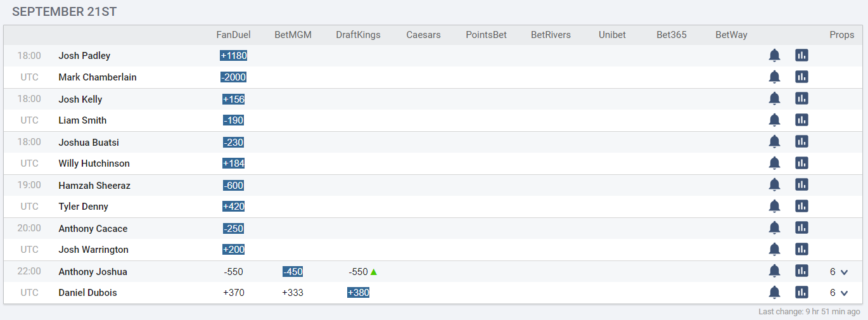Viewport: 868px width, 320px height.
Task: Open Joshua Buatsi fighter link
Action: (x=89, y=143)
